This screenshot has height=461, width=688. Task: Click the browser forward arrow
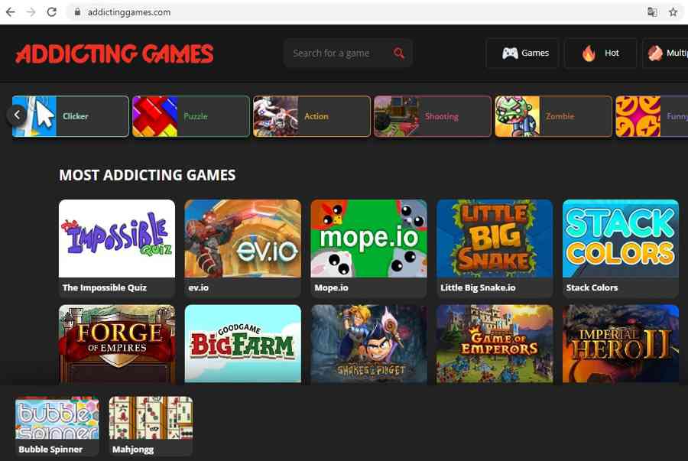(31, 12)
